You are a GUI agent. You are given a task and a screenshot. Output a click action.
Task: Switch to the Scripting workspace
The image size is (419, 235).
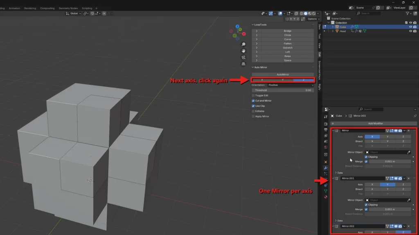point(87,8)
